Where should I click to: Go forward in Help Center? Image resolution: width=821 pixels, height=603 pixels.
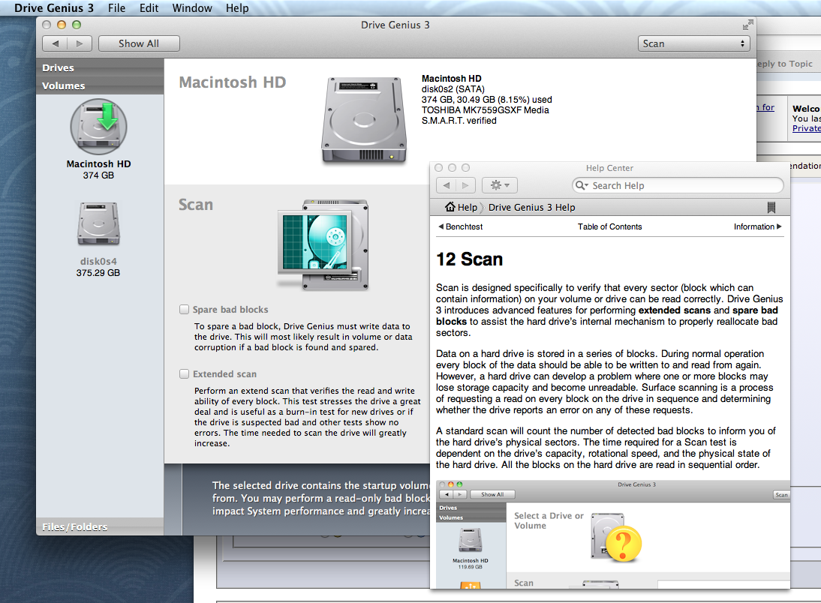pos(465,185)
